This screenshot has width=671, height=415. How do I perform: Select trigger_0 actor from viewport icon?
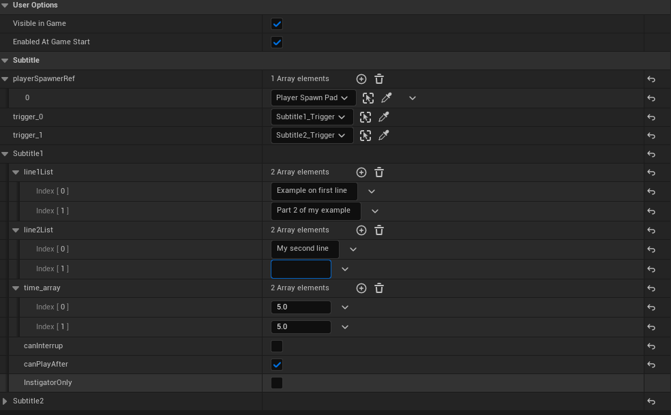366,117
